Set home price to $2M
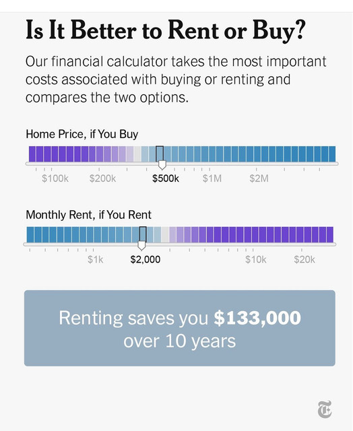 [259, 178]
